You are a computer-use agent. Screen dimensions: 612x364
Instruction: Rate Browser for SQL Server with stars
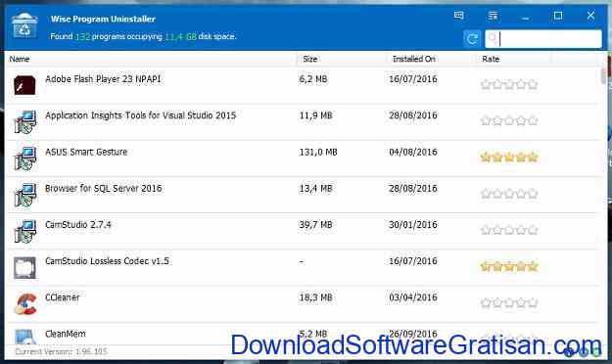(509, 194)
